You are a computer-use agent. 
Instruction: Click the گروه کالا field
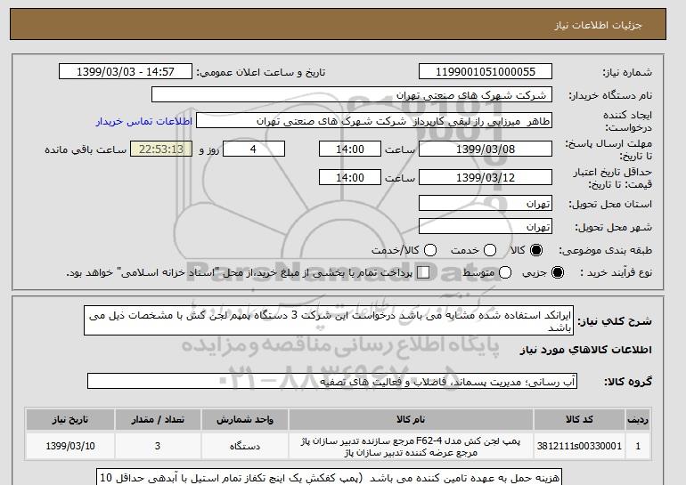tap(332, 382)
